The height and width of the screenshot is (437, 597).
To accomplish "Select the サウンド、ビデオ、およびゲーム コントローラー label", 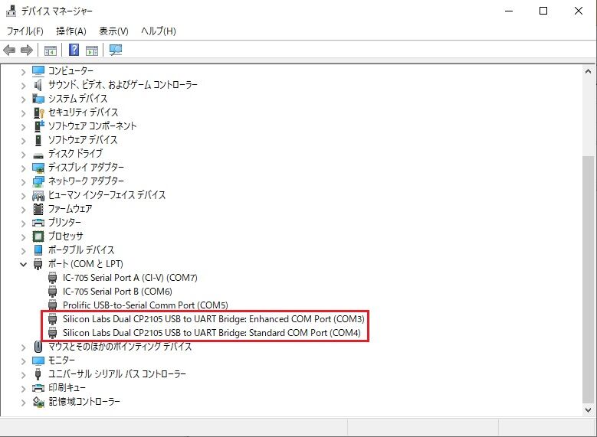I will 123,84.
